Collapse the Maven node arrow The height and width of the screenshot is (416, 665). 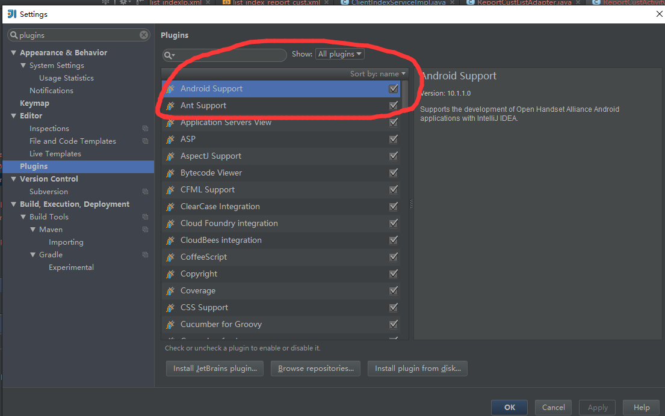tap(32, 230)
